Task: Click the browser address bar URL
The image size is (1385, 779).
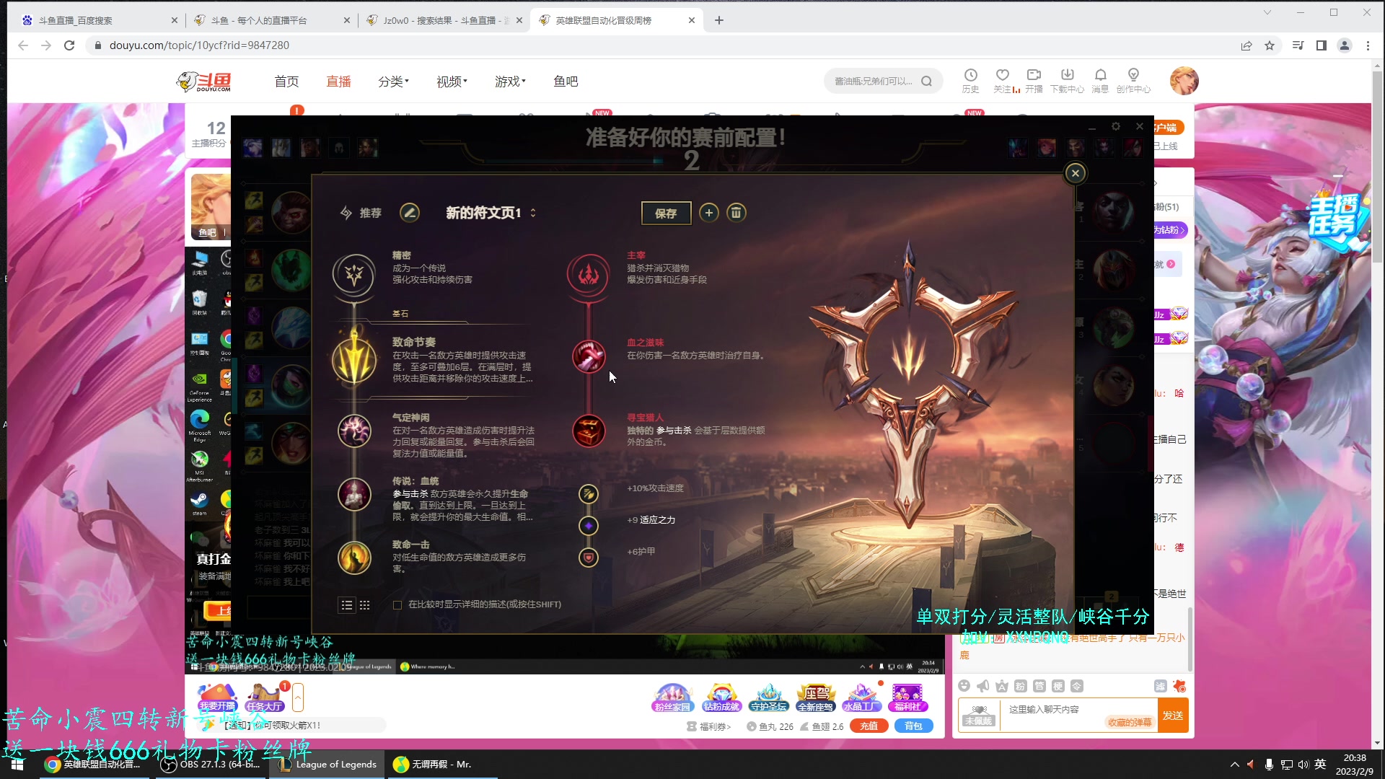Action: (199, 45)
